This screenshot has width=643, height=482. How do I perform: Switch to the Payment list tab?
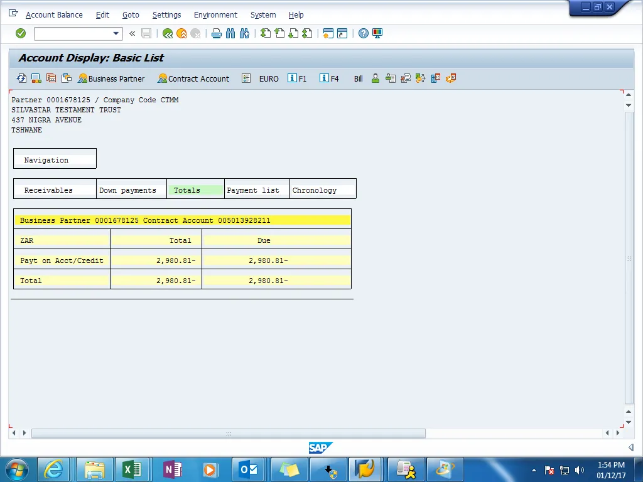257,190
